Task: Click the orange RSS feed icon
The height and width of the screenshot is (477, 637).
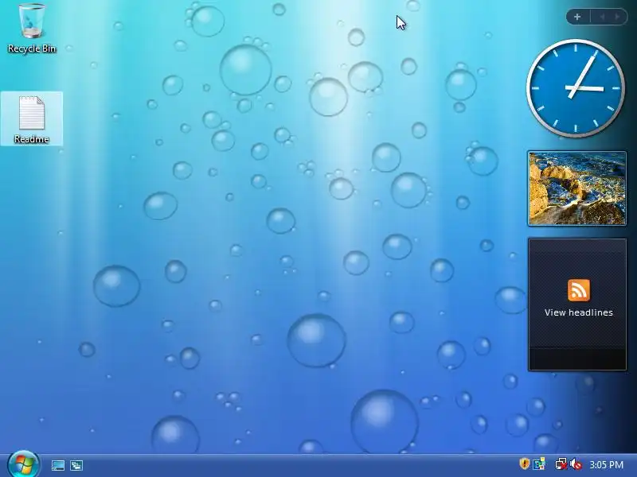Action: [579, 290]
